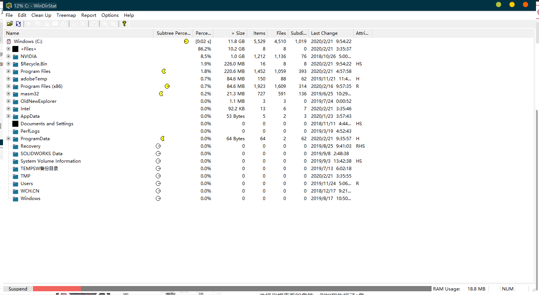Click the pacman icon in the Program Files row
The image size is (539, 295).
(164, 71)
